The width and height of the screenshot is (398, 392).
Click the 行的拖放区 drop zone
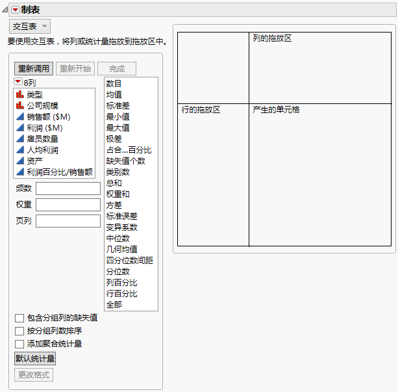click(x=213, y=175)
